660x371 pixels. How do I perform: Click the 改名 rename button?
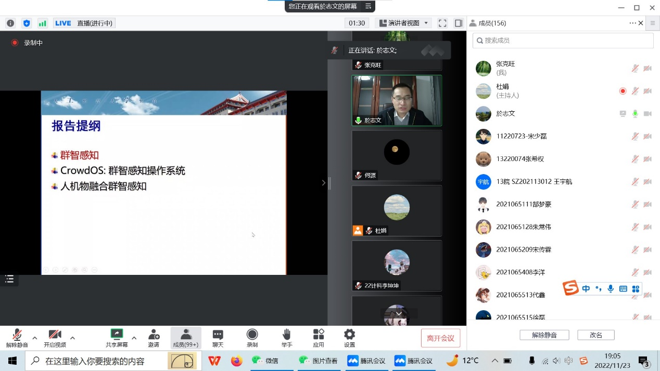click(595, 335)
